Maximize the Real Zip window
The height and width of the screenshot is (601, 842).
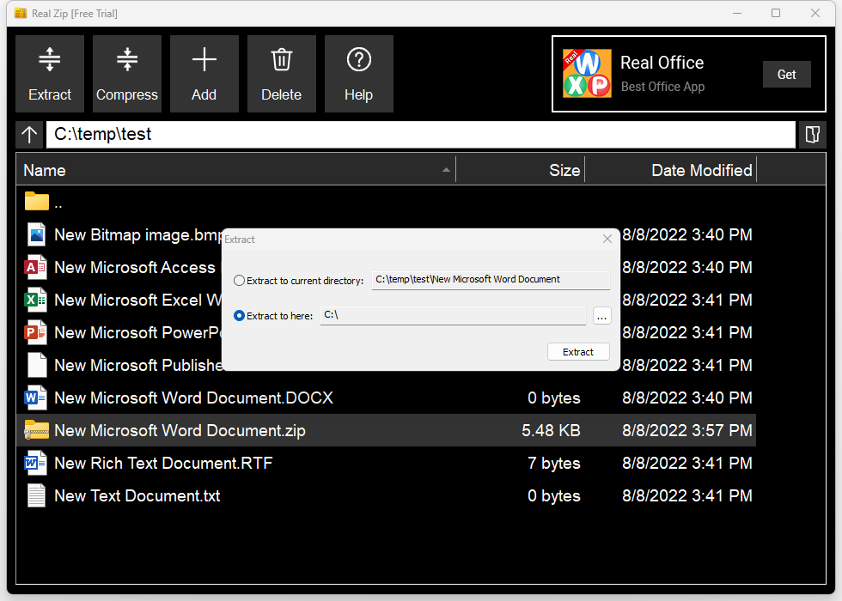776,14
